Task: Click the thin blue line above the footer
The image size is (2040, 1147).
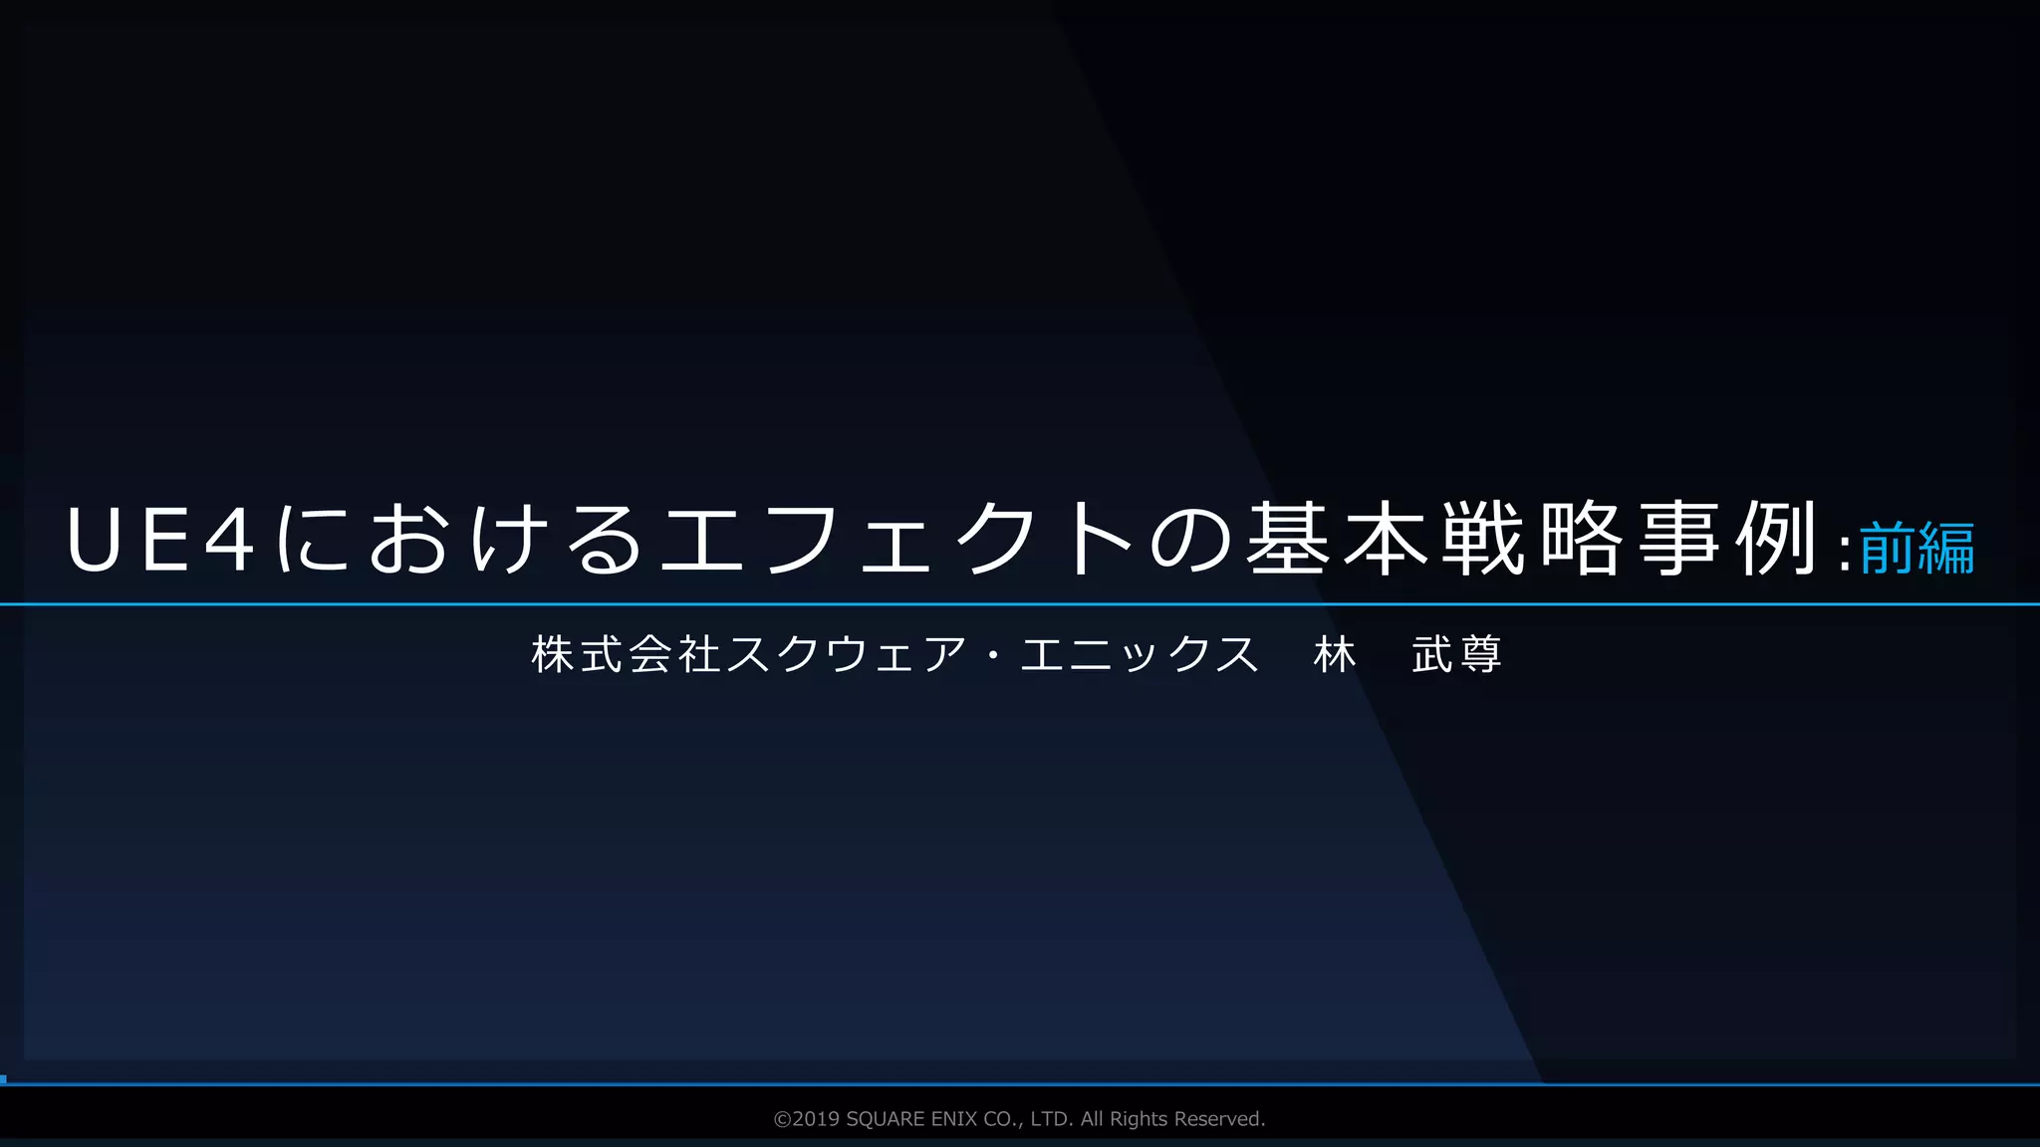Action: (x=1020, y=1084)
